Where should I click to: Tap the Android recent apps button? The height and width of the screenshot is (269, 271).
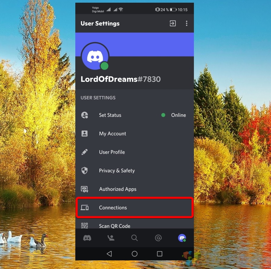tap(160, 254)
